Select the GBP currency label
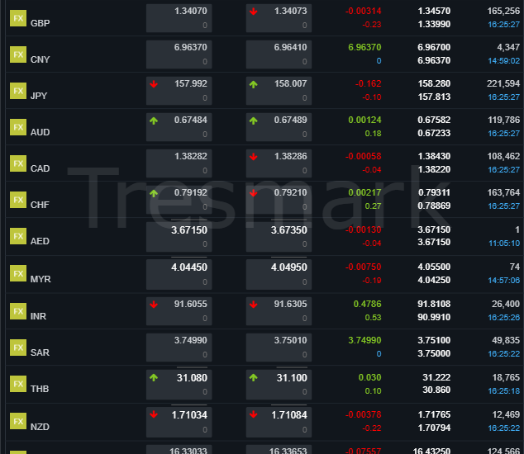Image resolution: width=524 pixels, height=454 pixels. (40, 23)
